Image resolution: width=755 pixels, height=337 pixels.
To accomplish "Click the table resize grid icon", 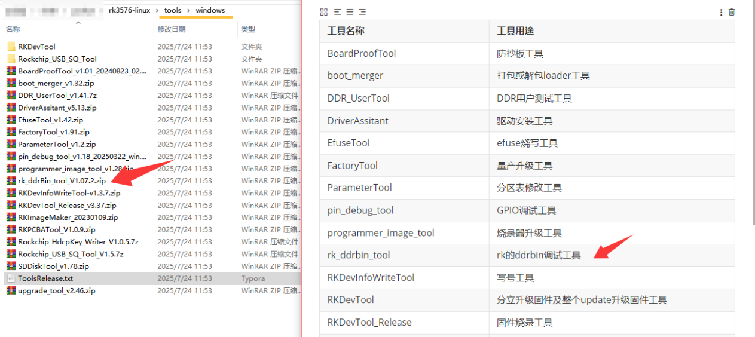I will 323,12.
